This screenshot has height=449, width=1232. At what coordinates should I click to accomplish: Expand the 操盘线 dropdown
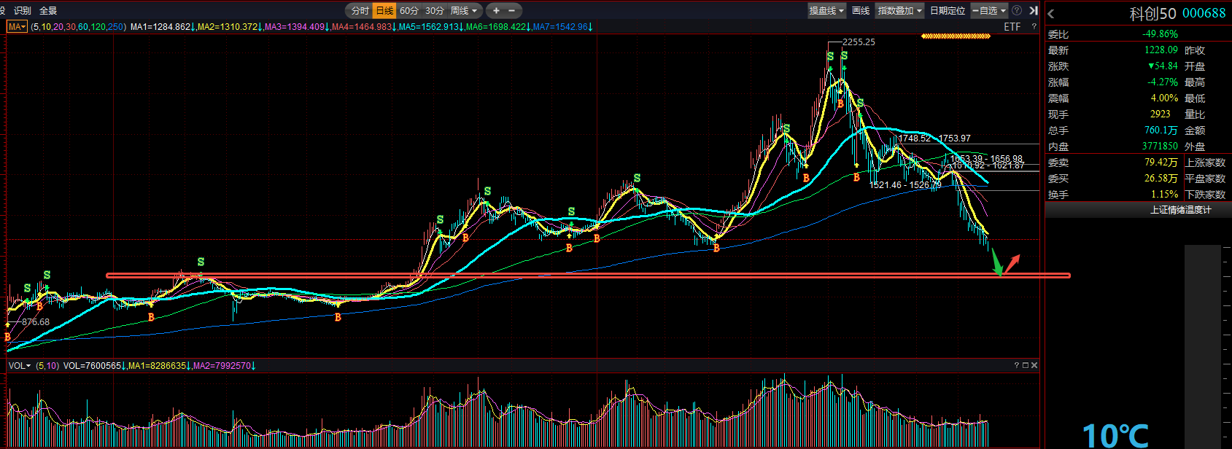[x=826, y=10]
